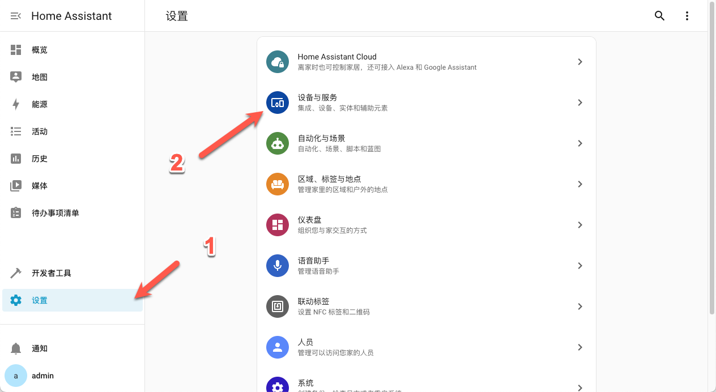The height and width of the screenshot is (392, 716).
Task: Open the 媒体 (Media) sidebar icon
Action: click(x=16, y=185)
